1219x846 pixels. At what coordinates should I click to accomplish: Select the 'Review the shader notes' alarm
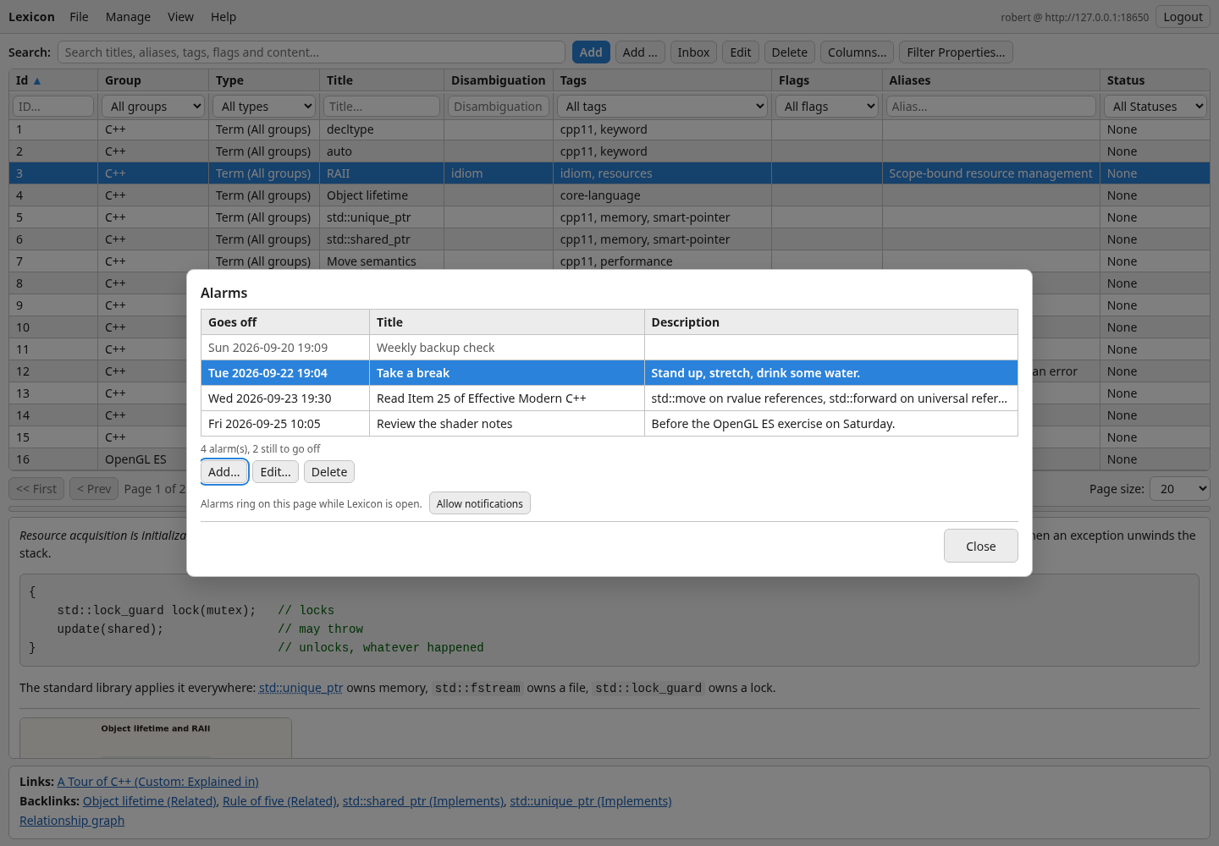(x=609, y=424)
